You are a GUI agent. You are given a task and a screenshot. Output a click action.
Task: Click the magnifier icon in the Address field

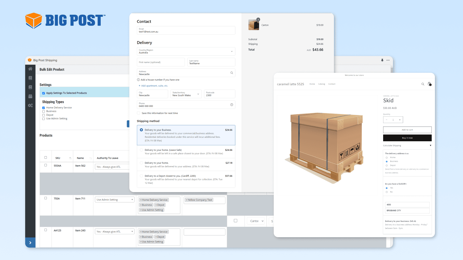231,73
